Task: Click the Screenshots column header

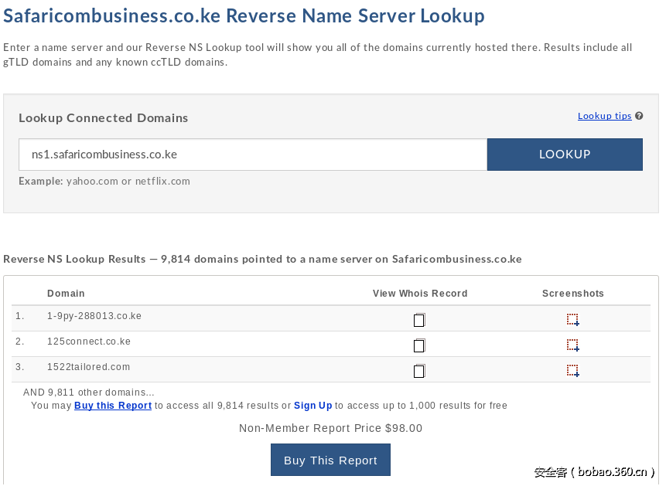Action: pyautogui.click(x=573, y=294)
